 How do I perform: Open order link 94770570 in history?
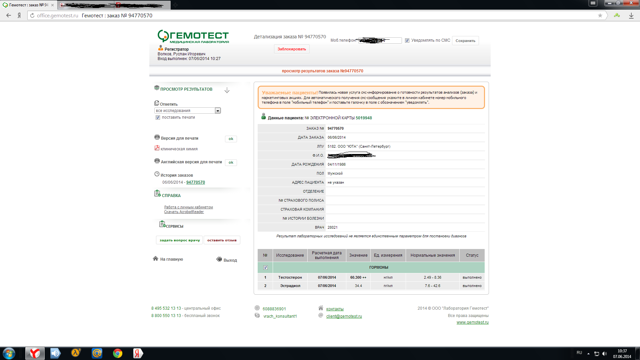(x=196, y=182)
